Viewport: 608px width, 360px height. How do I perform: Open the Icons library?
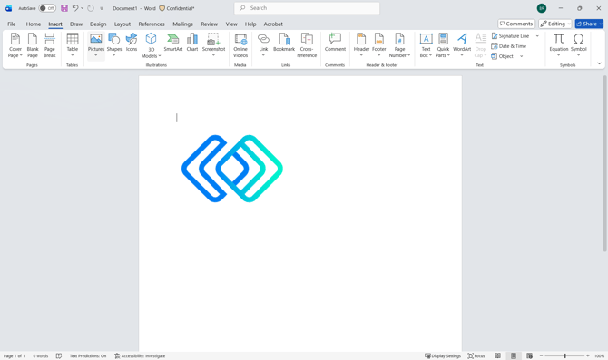[x=132, y=43]
